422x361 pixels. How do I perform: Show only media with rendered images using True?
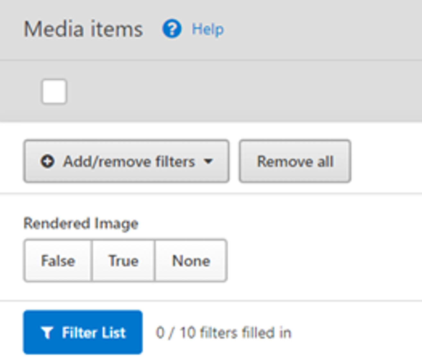tap(123, 261)
